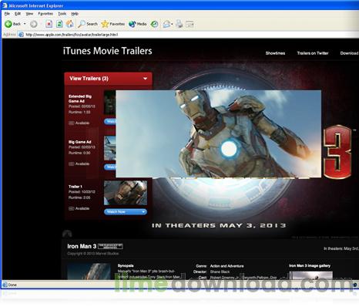Open the Showtimes link
The image size is (359, 307).
tap(275, 53)
